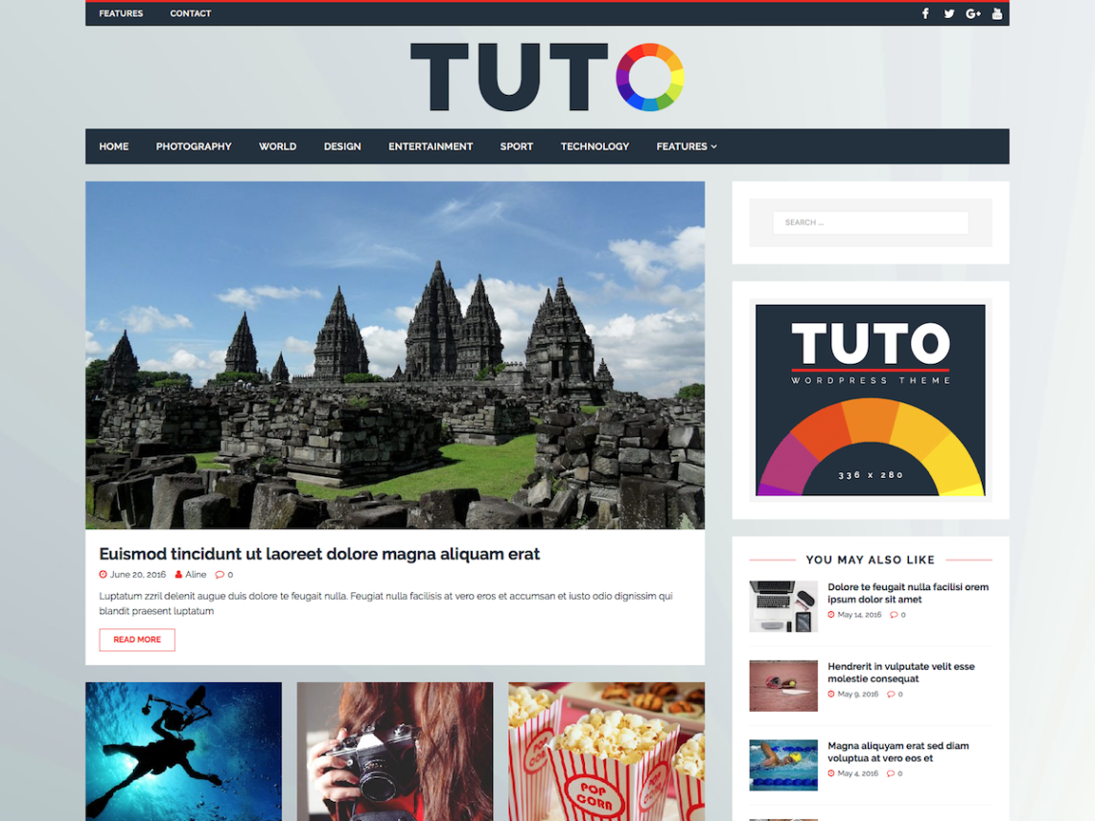
Task: Expand the Features dropdown in main navigation
Action: 686,147
